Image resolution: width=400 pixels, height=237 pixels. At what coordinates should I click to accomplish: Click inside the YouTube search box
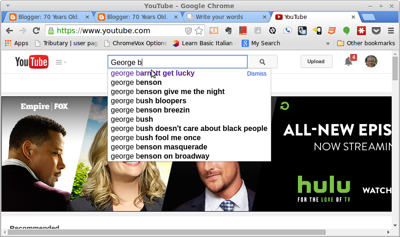tap(177, 62)
